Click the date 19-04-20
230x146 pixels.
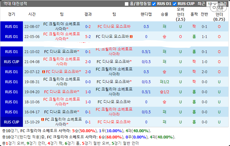32,92
